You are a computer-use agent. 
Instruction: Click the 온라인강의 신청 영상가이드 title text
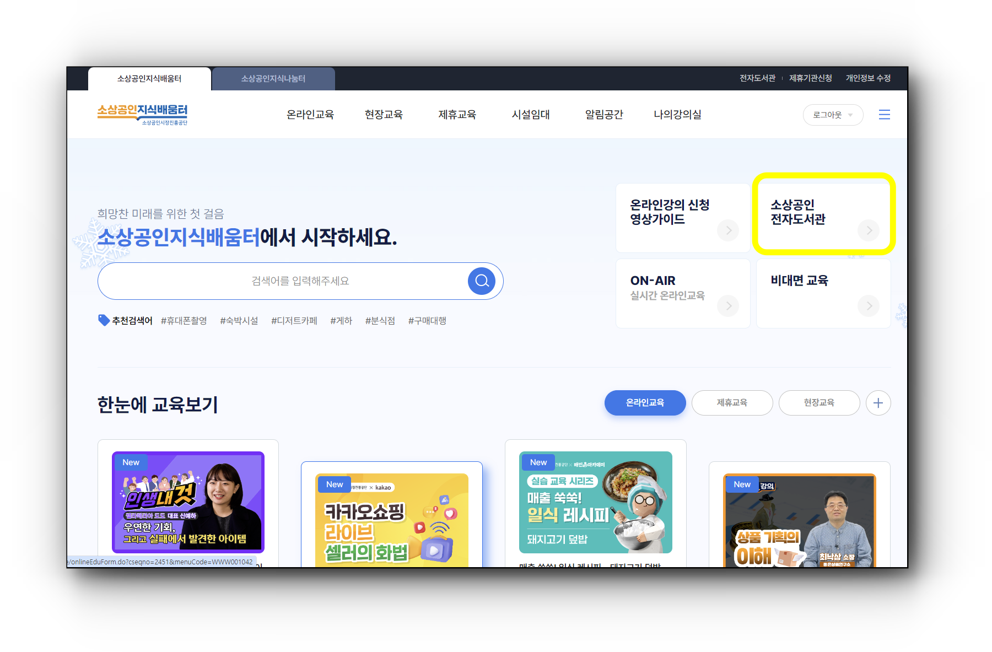pyautogui.click(x=670, y=212)
